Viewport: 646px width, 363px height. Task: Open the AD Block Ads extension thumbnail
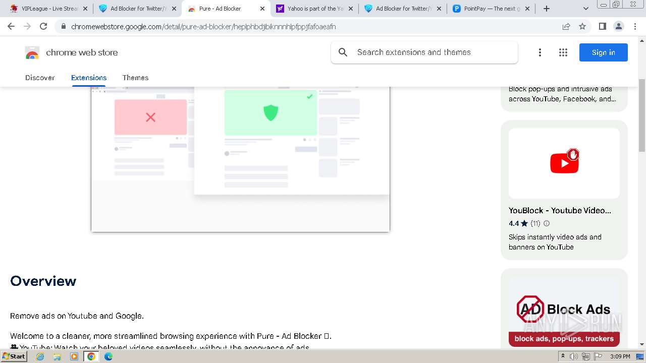(564, 312)
